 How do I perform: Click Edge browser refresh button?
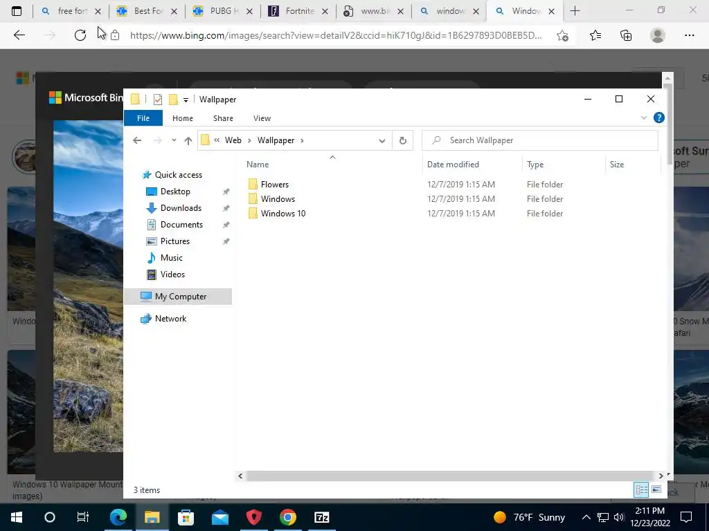pyautogui.click(x=80, y=35)
